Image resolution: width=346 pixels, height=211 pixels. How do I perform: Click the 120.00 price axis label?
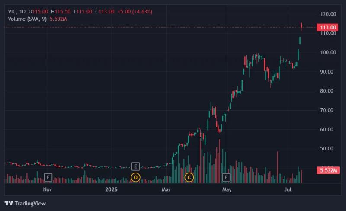328,14
